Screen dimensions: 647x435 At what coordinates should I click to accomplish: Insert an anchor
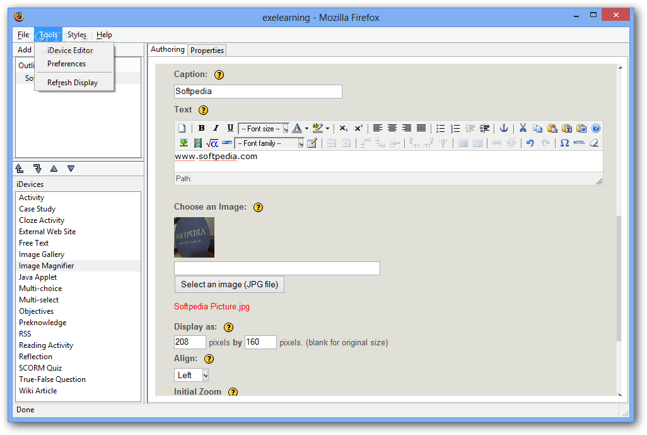(x=503, y=128)
